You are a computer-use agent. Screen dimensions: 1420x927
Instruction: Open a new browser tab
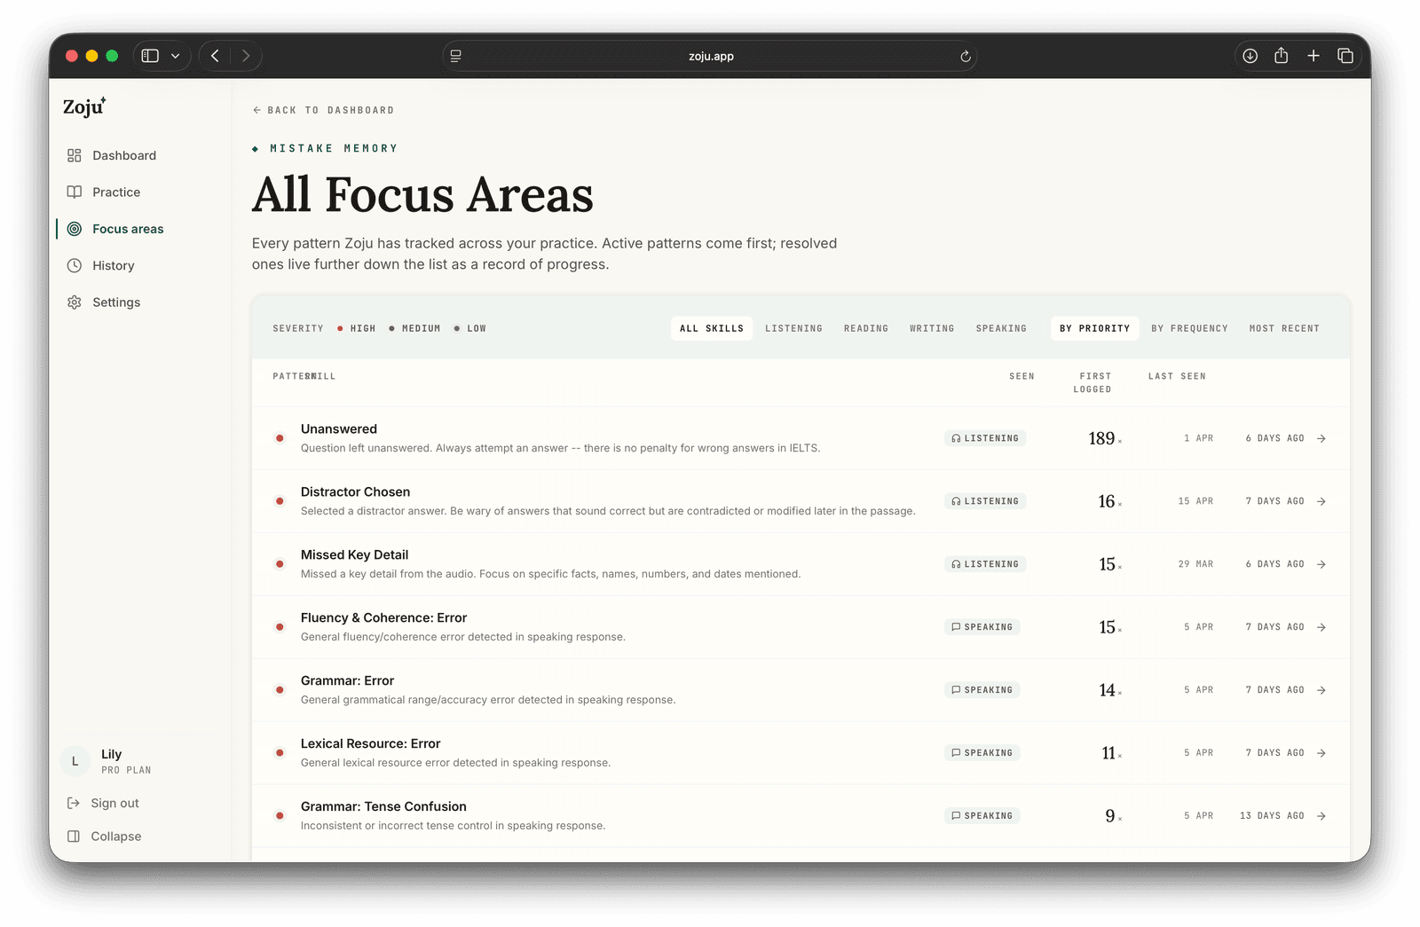pyautogui.click(x=1313, y=56)
